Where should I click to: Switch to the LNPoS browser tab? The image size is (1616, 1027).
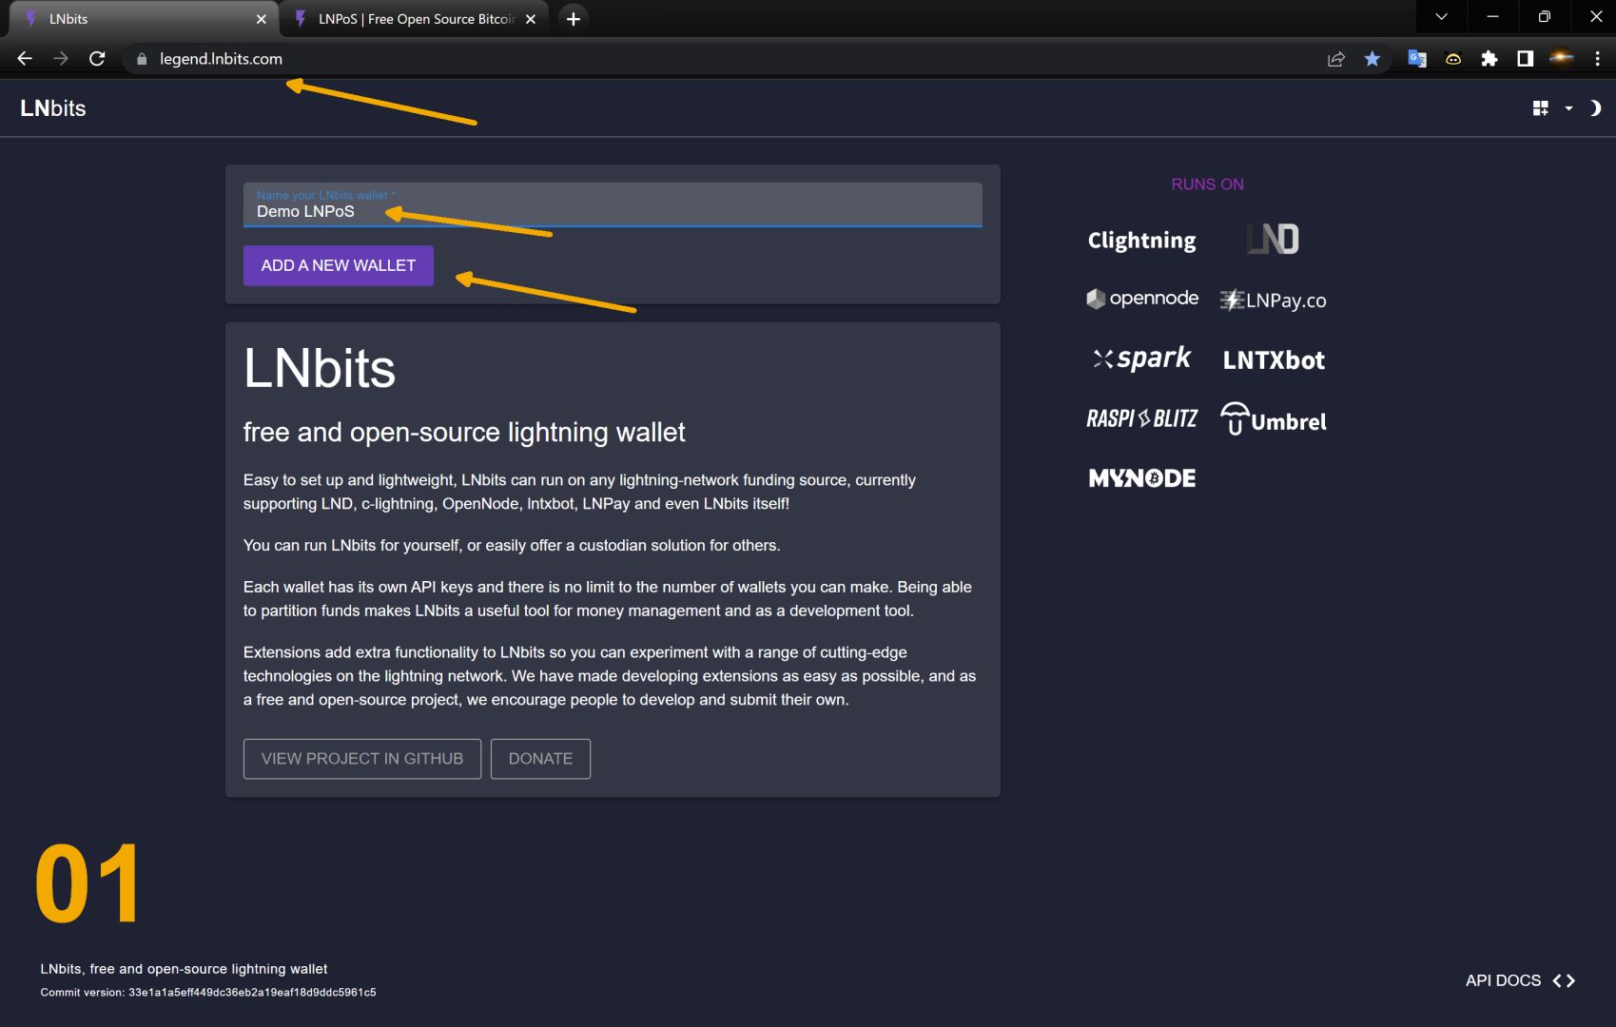click(416, 19)
